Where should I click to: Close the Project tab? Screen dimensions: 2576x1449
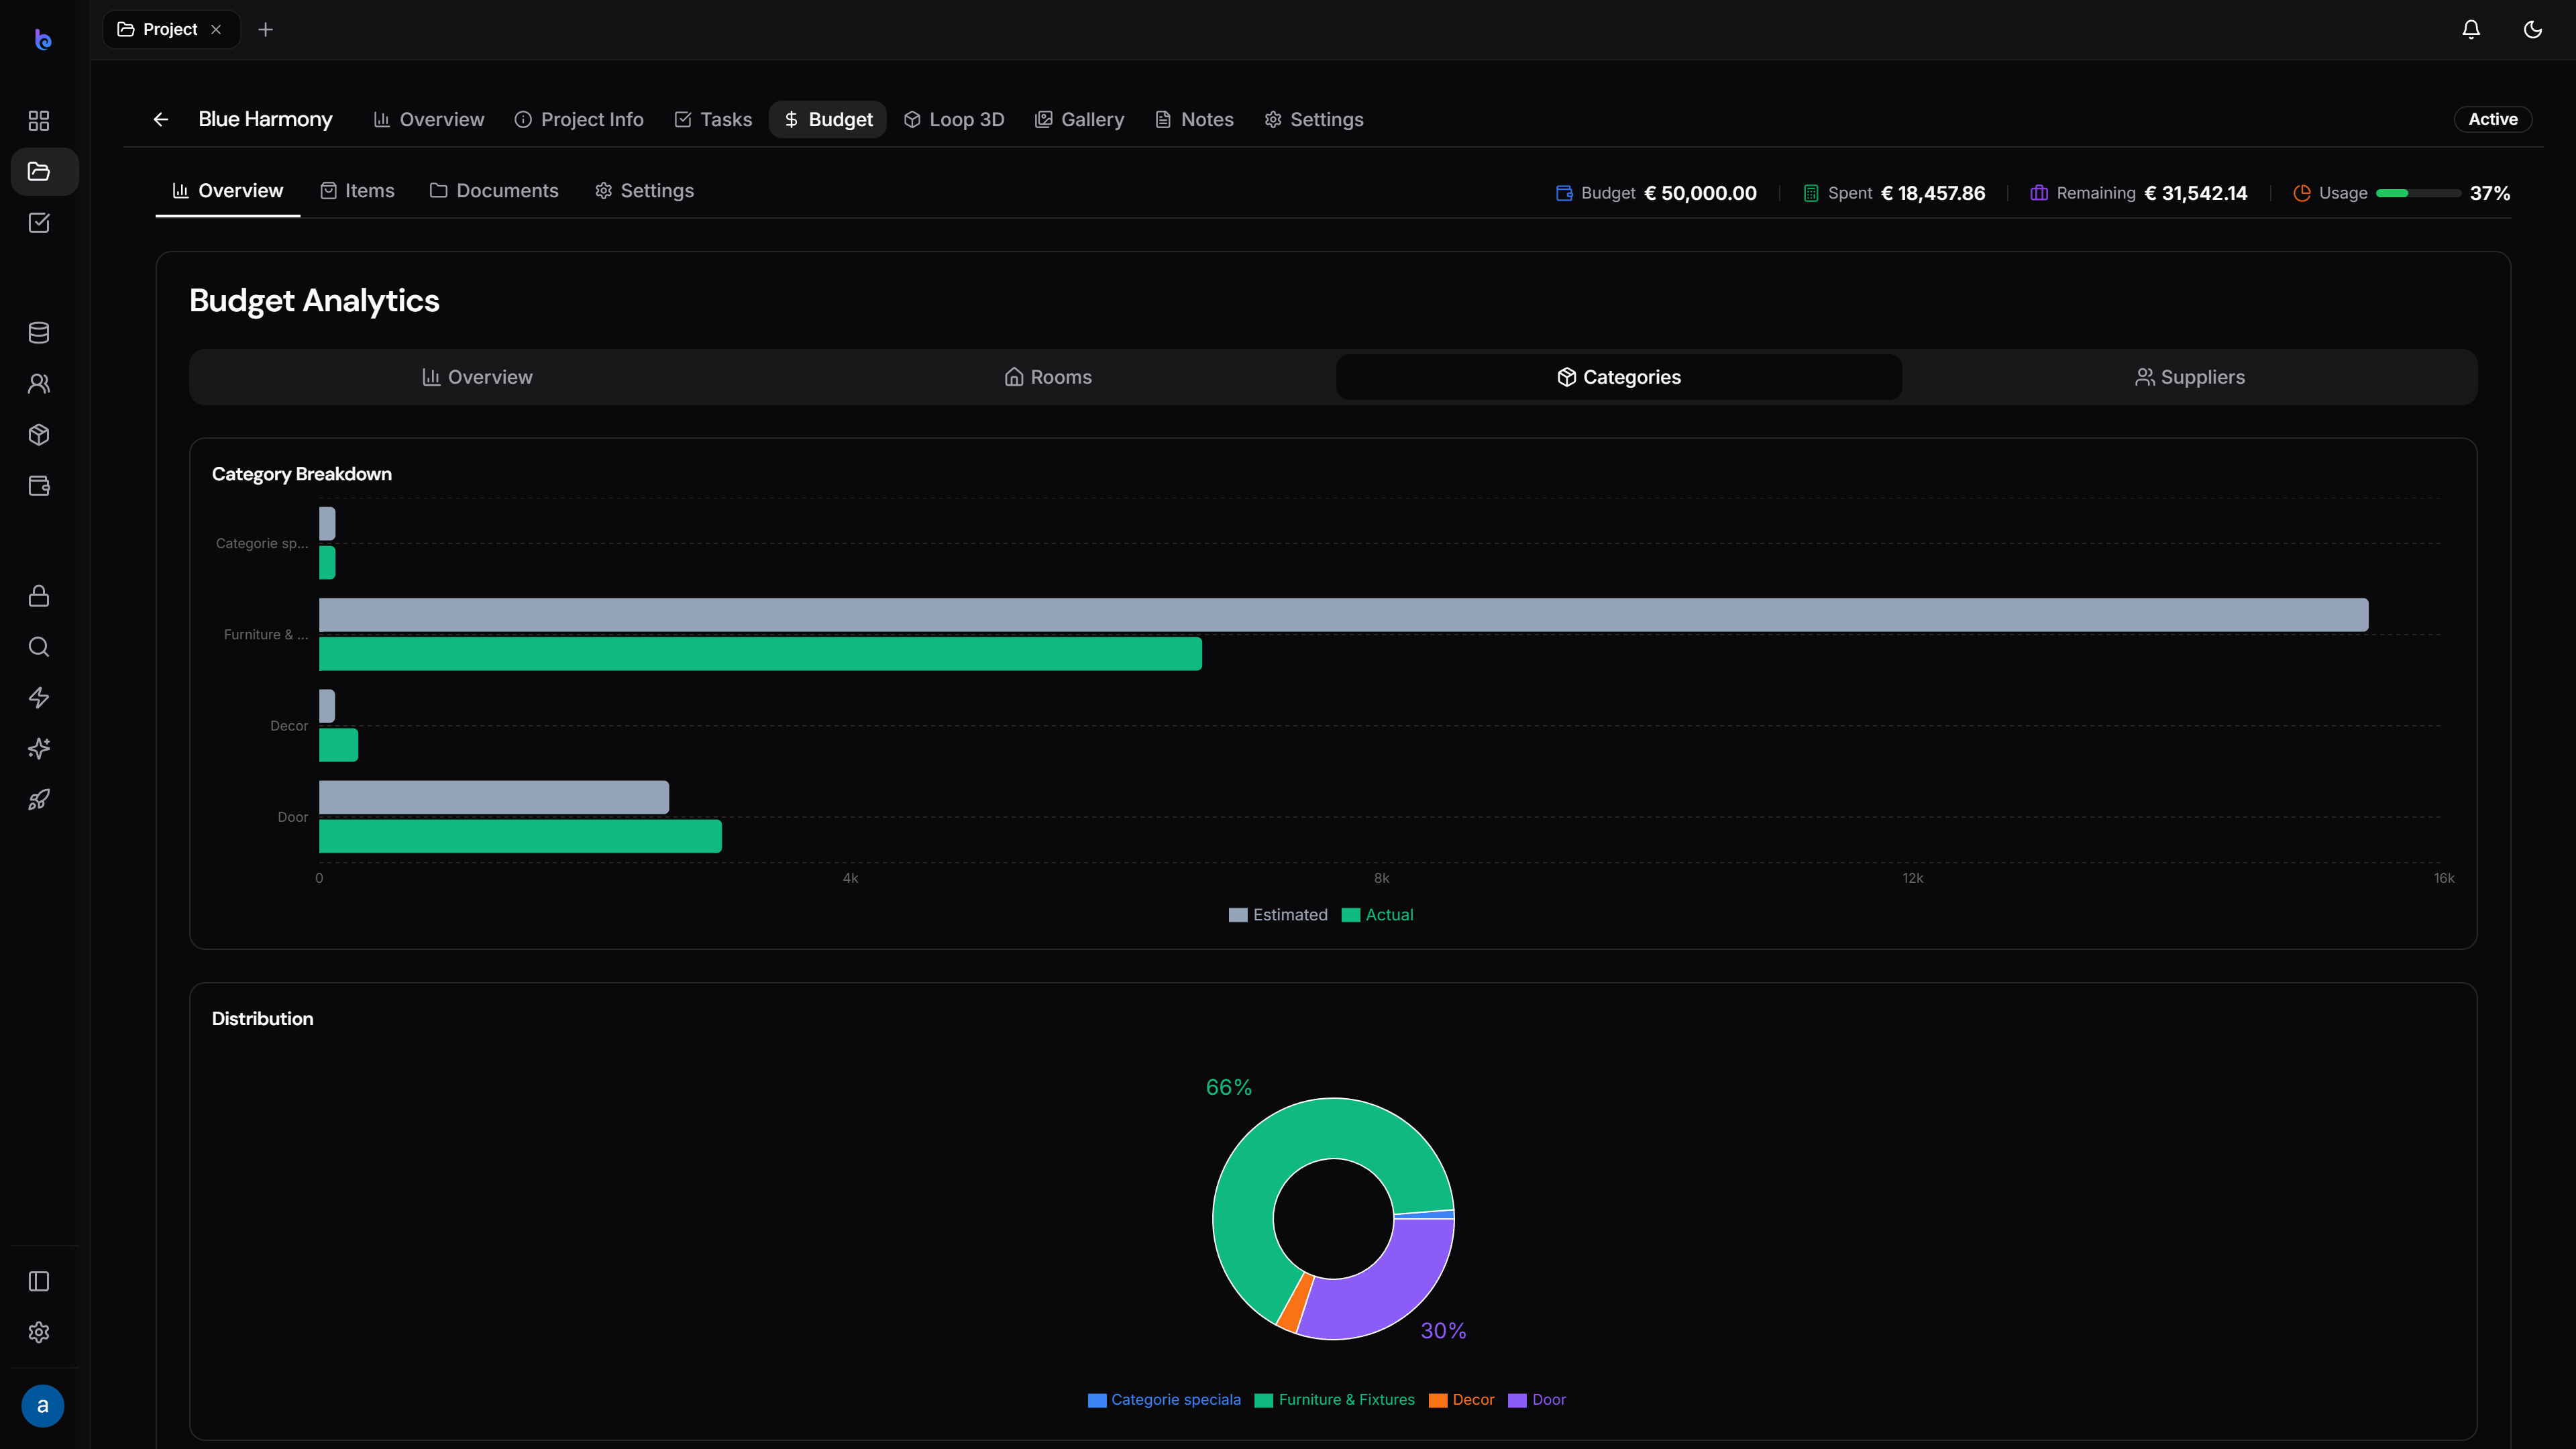[x=216, y=29]
